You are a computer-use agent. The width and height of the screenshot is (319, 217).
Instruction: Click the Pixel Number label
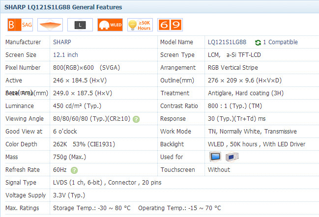[x=23, y=68]
